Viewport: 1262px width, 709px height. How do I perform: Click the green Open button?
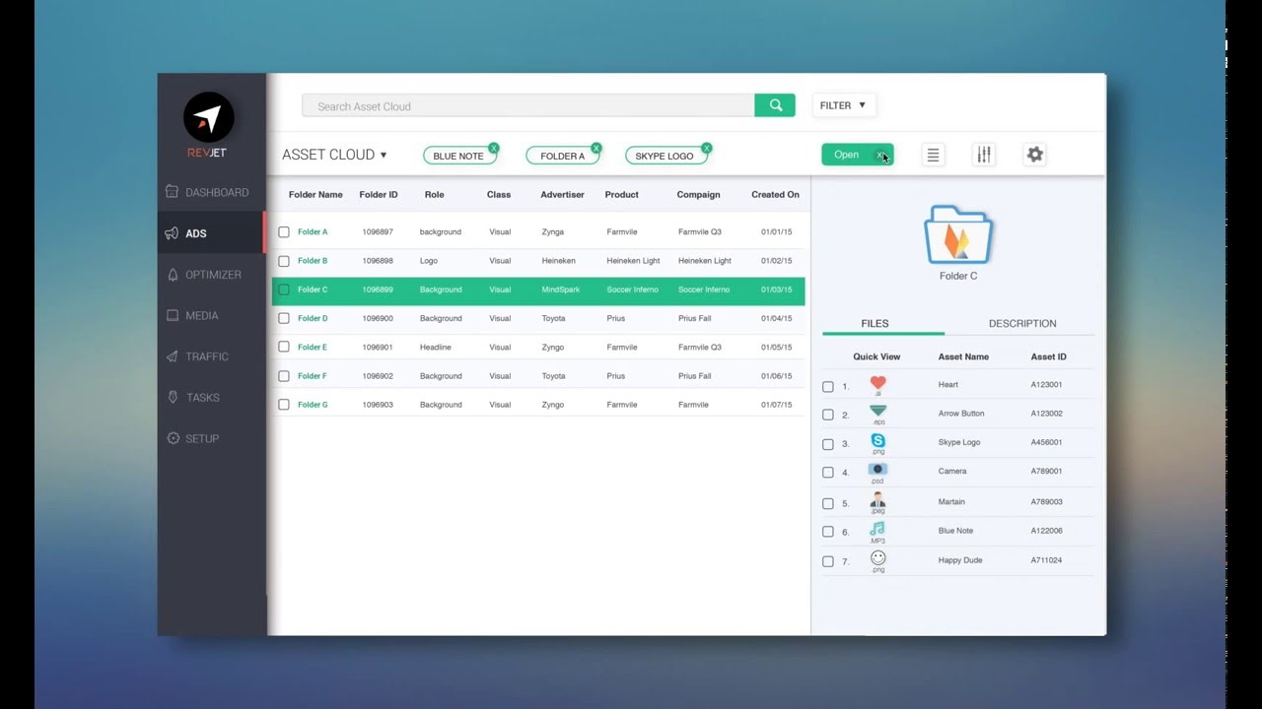(857, 155)
